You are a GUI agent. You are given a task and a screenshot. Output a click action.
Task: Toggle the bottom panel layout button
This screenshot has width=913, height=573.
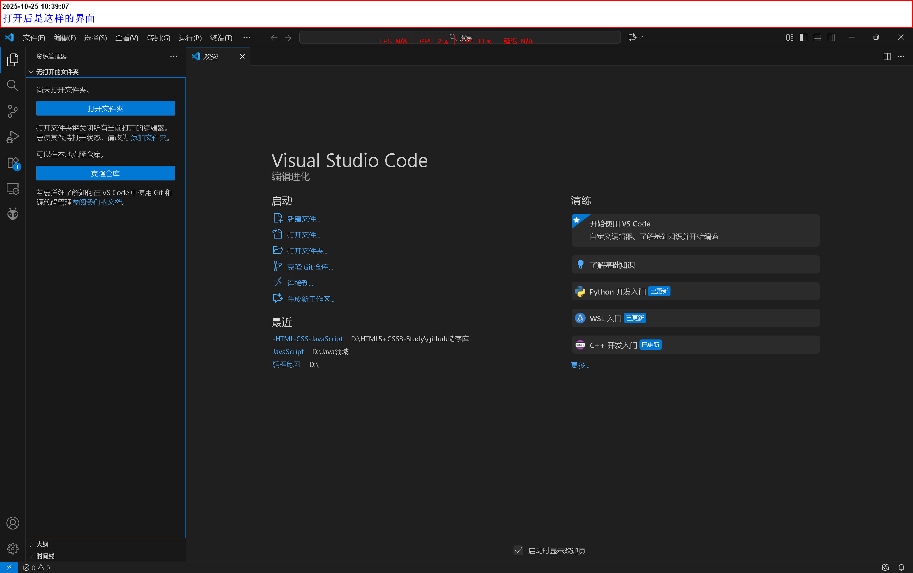[817, 37]
